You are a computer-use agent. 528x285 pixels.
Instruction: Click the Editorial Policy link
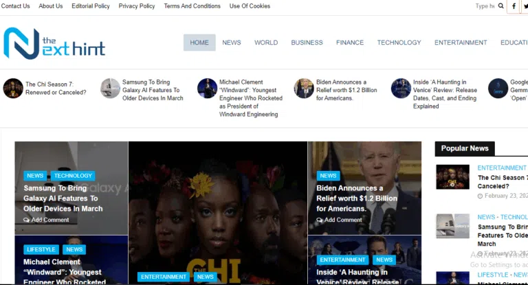pyautogui.click(x=91, y=6)
